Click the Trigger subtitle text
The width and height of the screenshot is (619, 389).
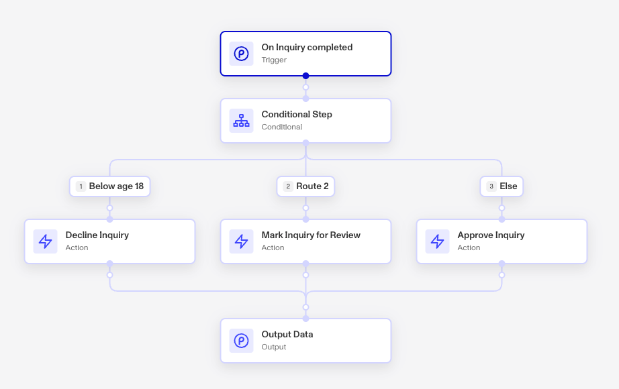tap(274, 60)
